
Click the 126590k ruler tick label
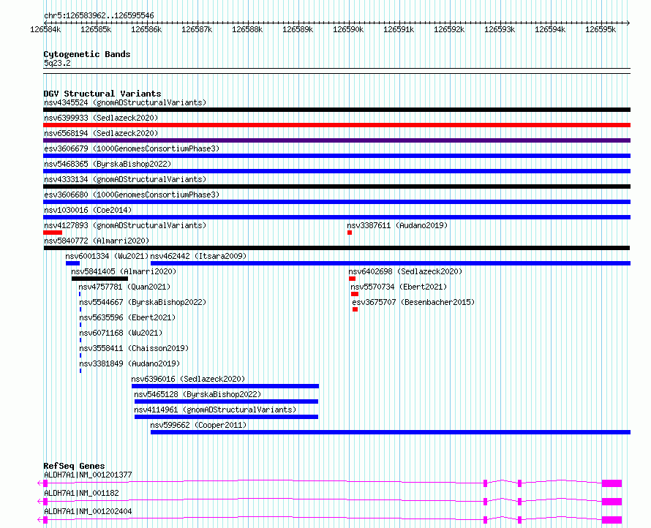pyautogui.click(x=348, y=29)
